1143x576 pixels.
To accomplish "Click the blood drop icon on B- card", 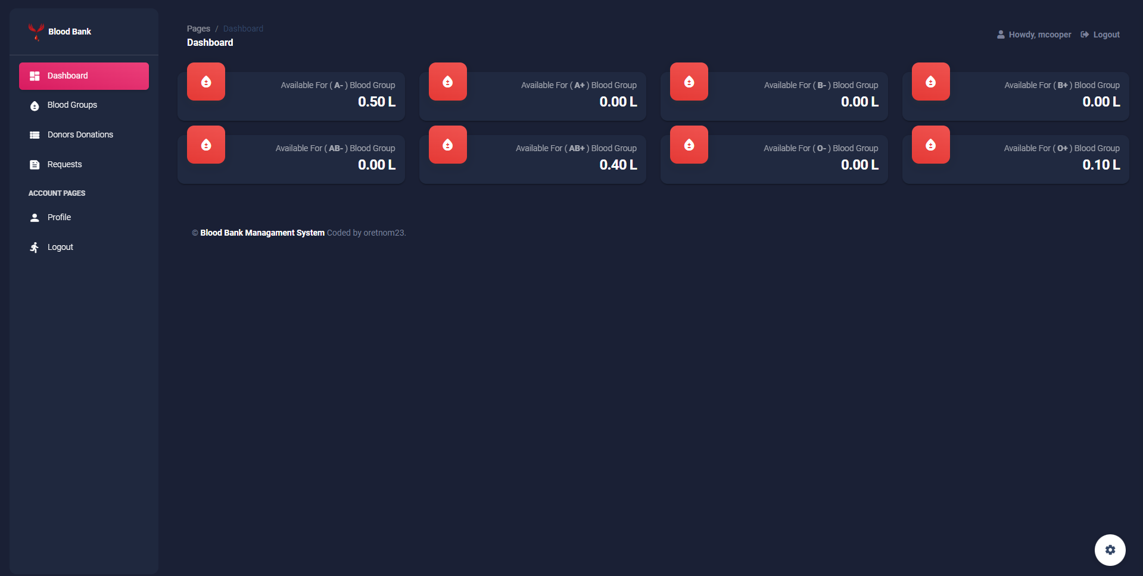I will (689, 82).
